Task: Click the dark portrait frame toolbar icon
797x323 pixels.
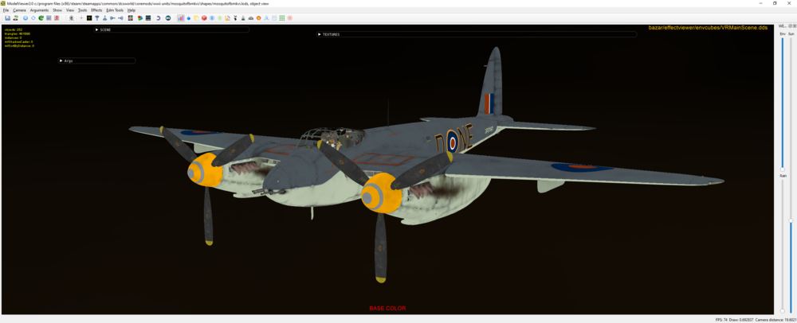Action: 130,18
